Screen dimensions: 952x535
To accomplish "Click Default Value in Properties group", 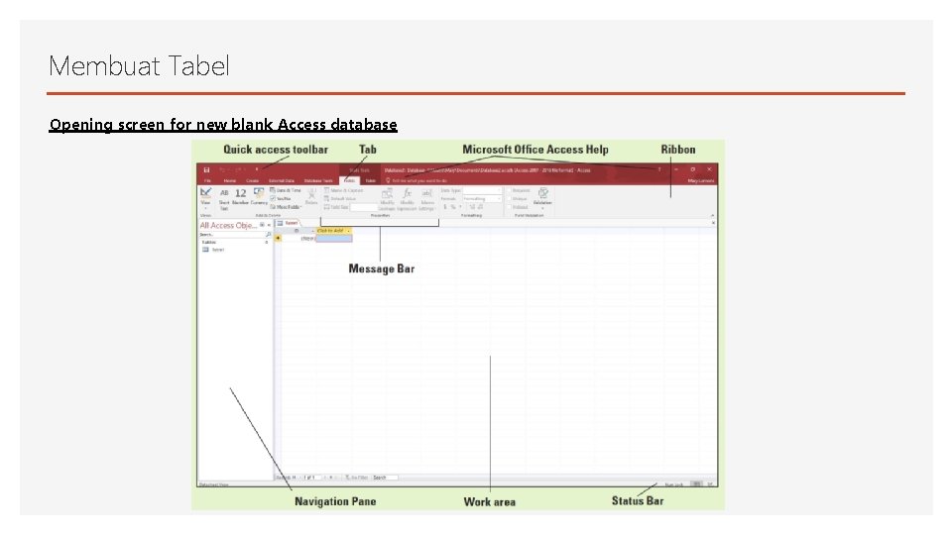I will [x=340, y=199].
